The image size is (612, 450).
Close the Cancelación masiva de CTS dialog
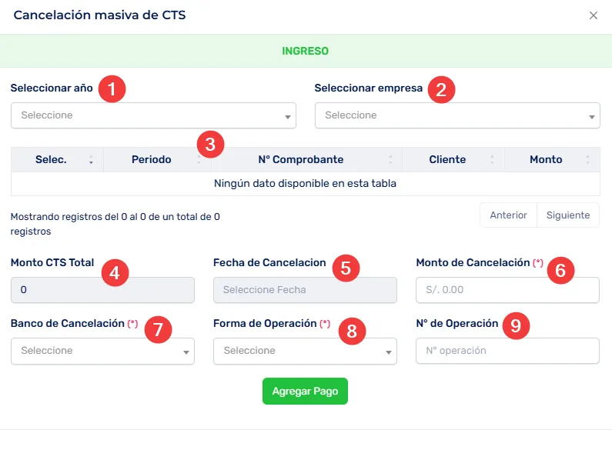tap(593, 15)
